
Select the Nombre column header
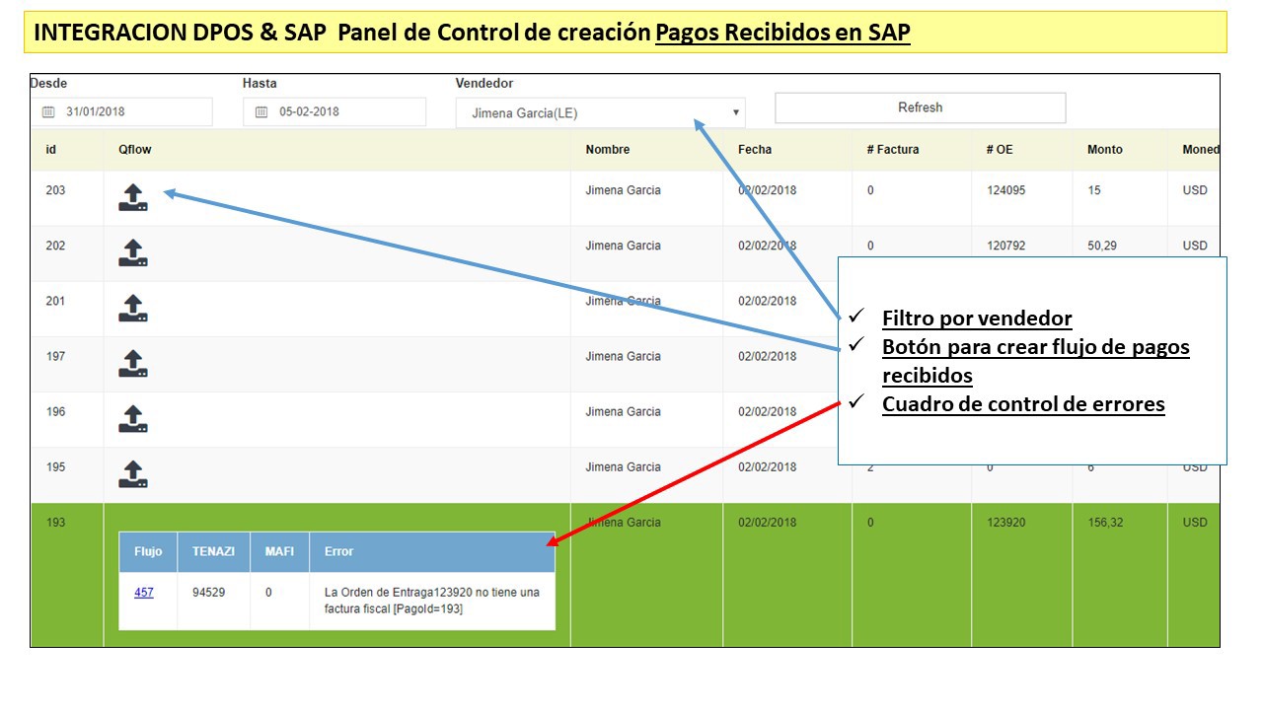(608, 150)
